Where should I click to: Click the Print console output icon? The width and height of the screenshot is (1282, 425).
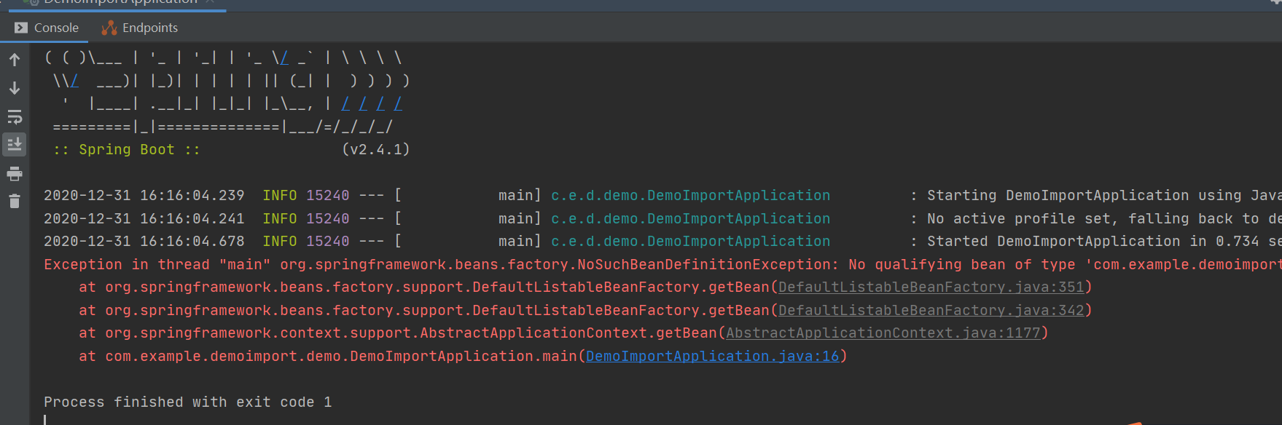(15, 174)
